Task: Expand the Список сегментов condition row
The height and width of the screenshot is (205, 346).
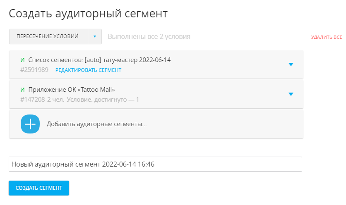Action: pos(291,64)
